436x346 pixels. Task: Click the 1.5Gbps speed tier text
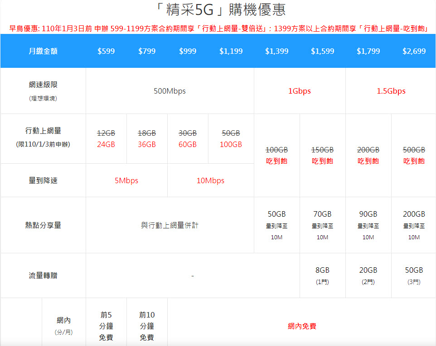pyautogui.click(x=391, y=91)
